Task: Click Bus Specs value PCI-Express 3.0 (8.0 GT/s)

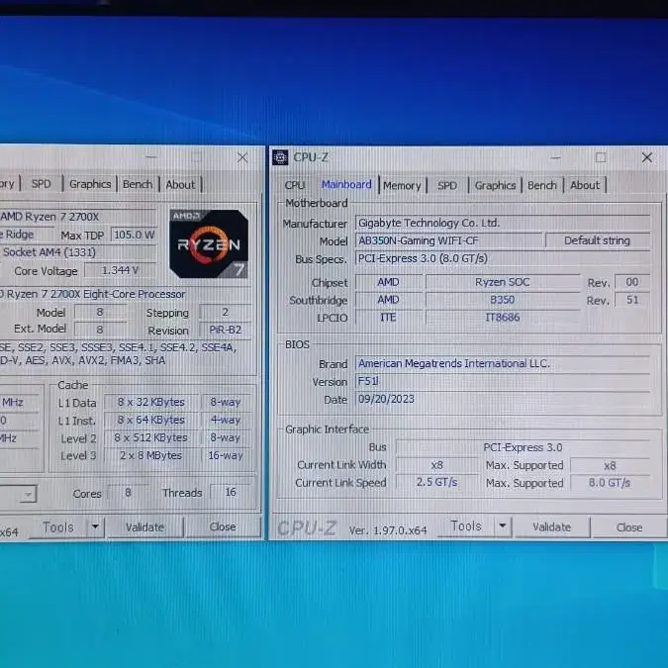Action: (503, 258)
